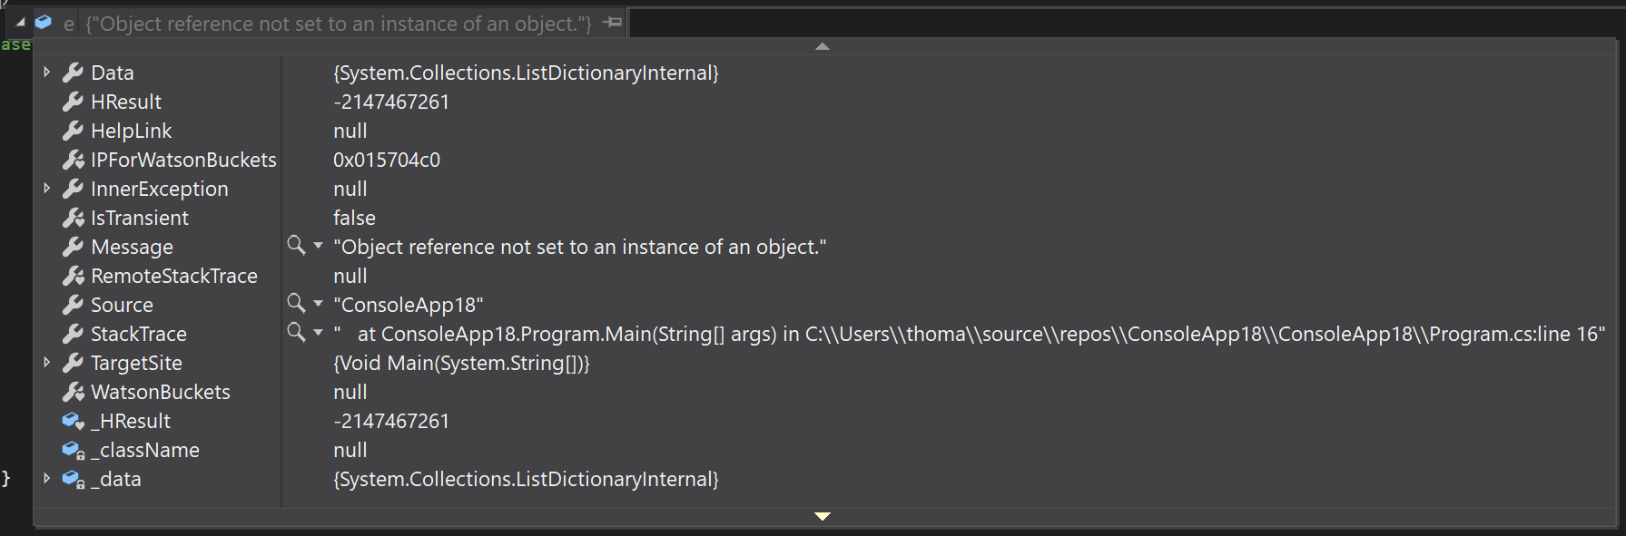1626x536 pixels.
Task: Click the method icon beside TargetSite
Action: 73,362
